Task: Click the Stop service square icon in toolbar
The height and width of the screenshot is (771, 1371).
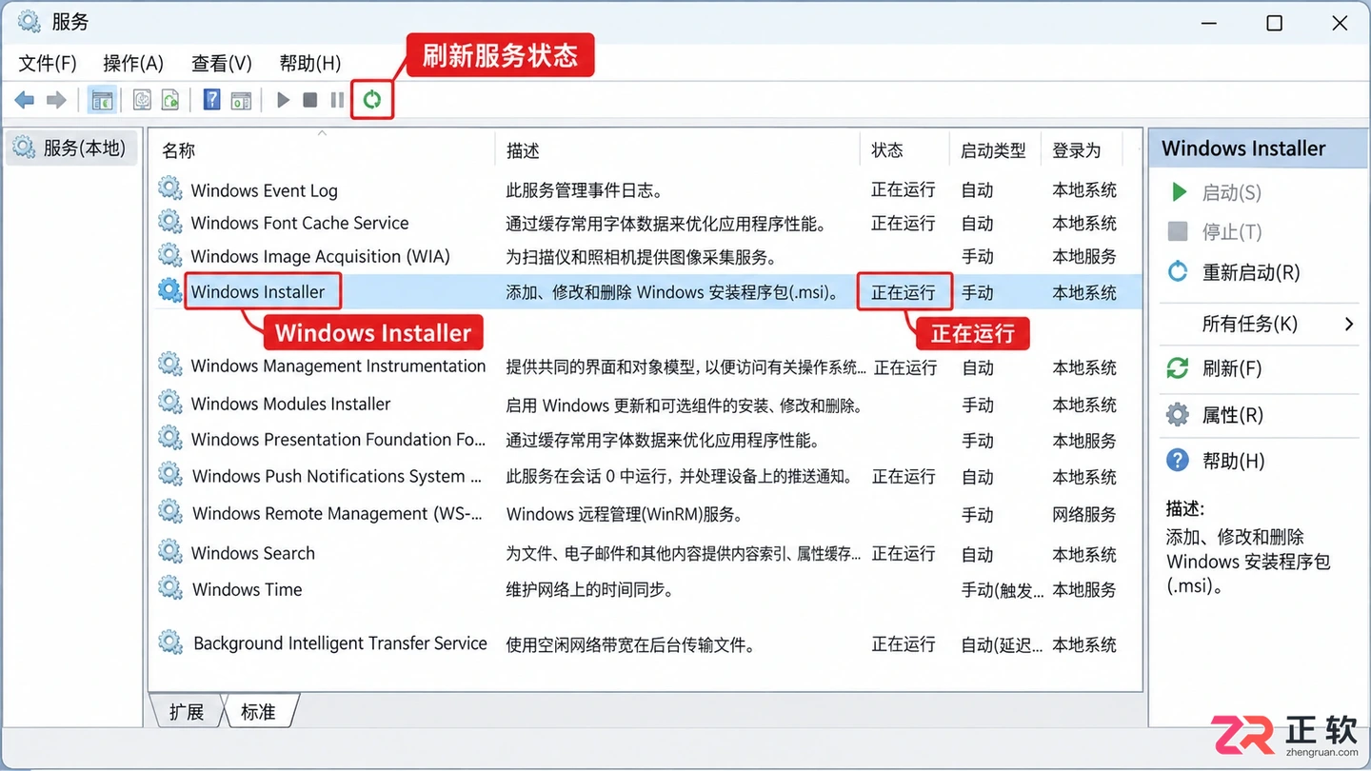Action: coord(310,100)
